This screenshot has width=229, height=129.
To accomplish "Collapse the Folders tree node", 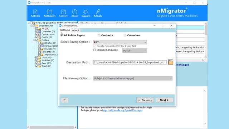I will click(34, 40).
